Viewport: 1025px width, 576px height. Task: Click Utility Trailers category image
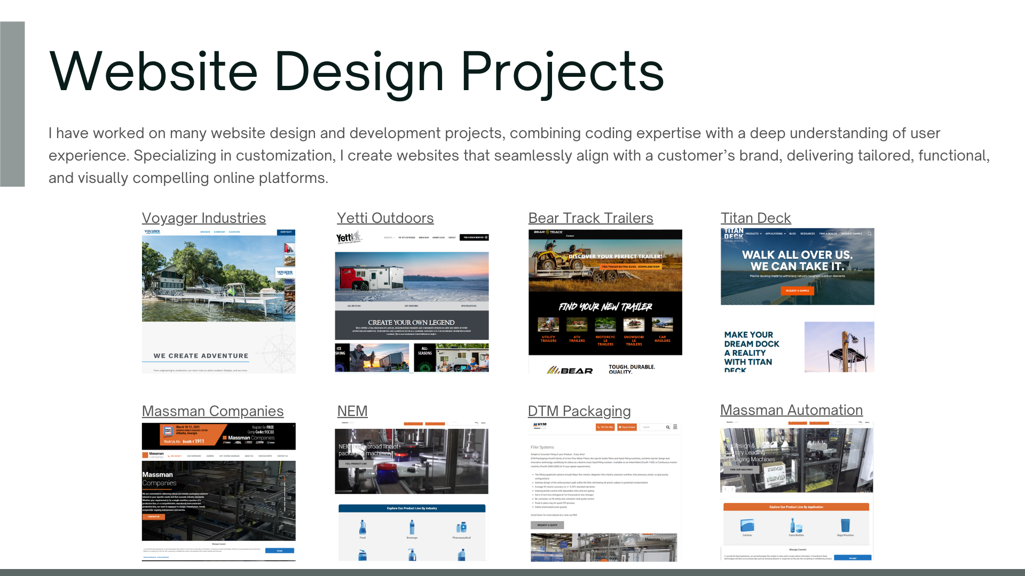[548, 325]
